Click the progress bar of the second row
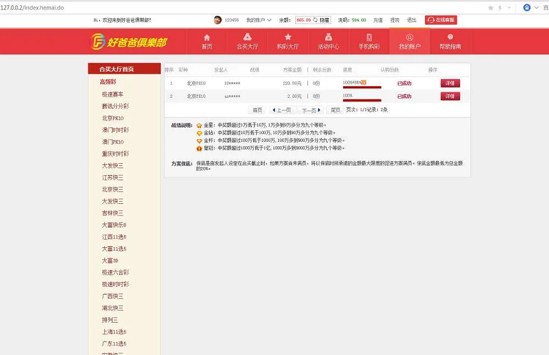The image size is (549, 355). 362,100
